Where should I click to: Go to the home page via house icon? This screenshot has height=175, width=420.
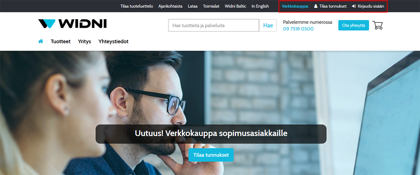click(x=41, y=42)
